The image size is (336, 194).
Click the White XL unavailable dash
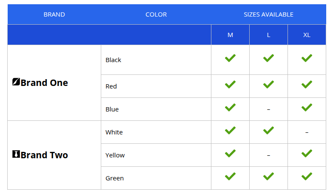pos(307,132)
